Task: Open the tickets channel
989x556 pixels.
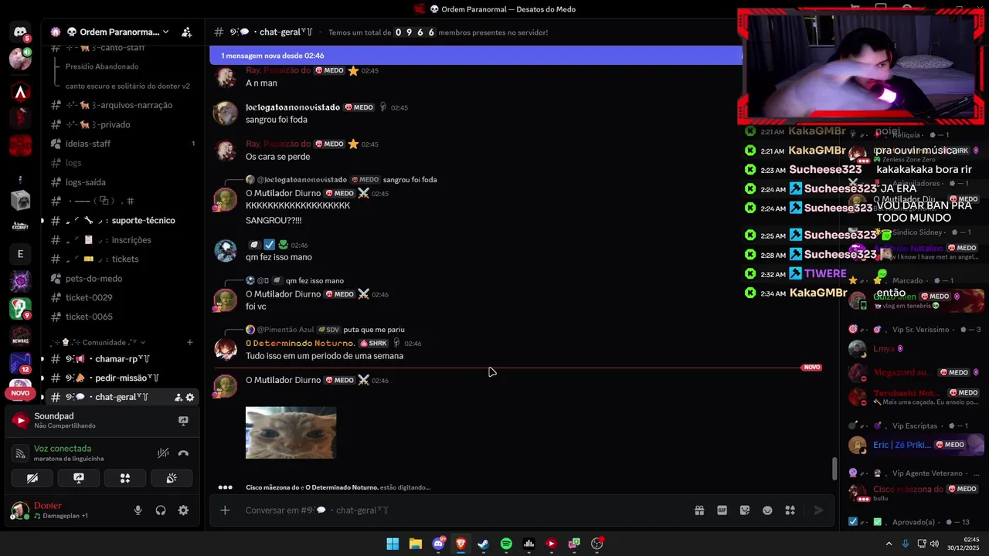Action: (121, 259)
